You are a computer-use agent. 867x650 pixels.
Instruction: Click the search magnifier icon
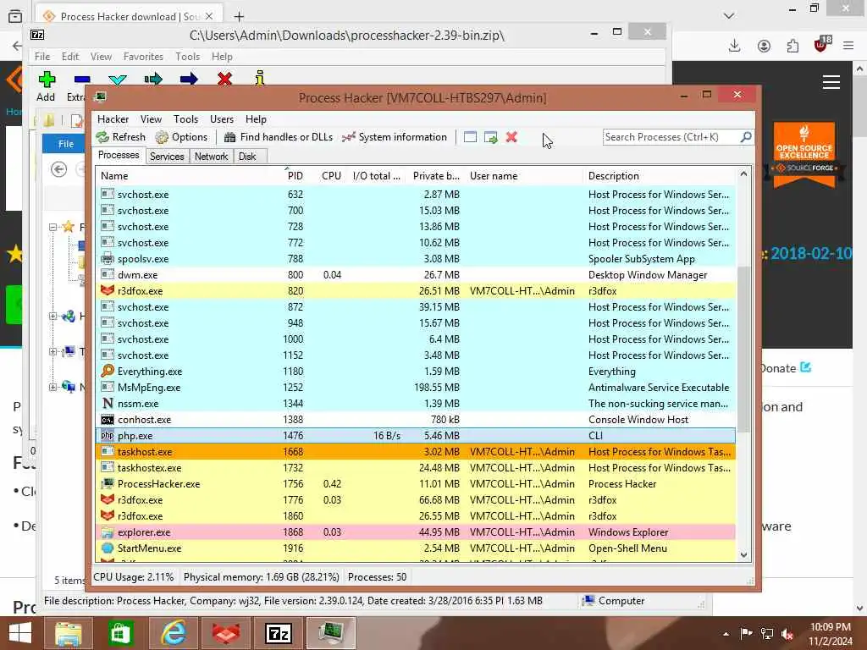point(745,136)
